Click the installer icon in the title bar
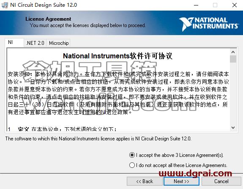The width and height of the screenshot is (243, 189). (x=4, y=5)
